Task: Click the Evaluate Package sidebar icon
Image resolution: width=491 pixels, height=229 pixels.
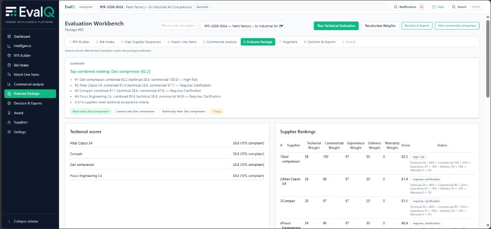Action: 9,94
